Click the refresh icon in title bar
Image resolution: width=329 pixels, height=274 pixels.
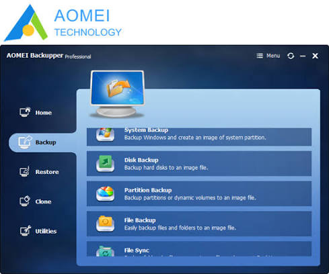tap(291, 56)
